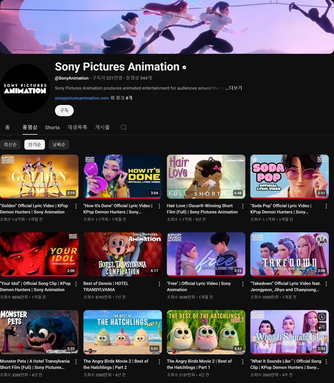The height and width of the screenshot is (383, 334).
Task: Select the 인기순 sort chip
Action: [x=35, y=145]
